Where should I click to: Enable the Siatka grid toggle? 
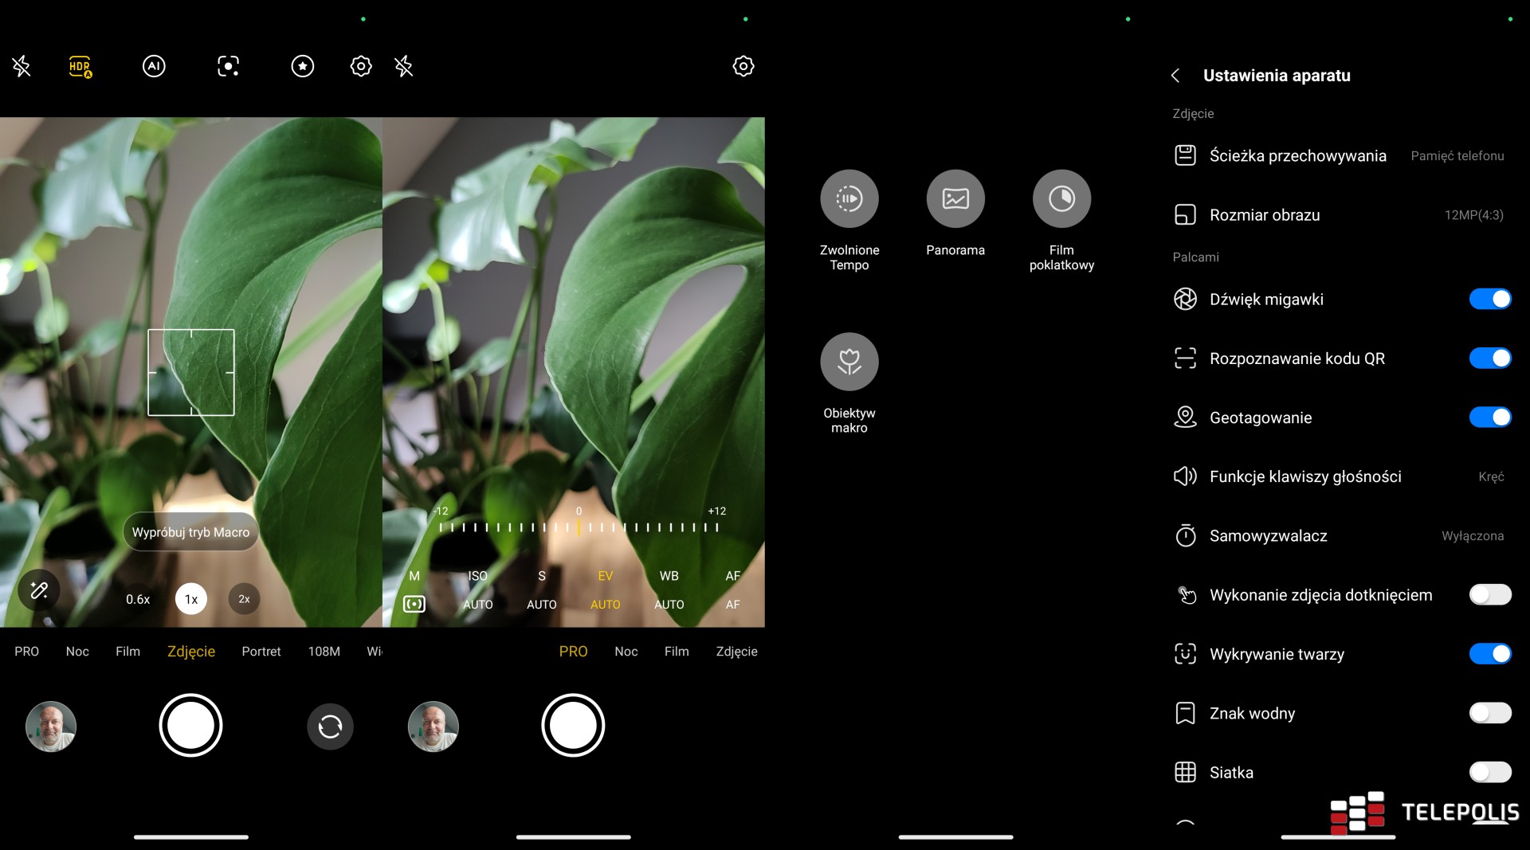[x=1489, y=772]
